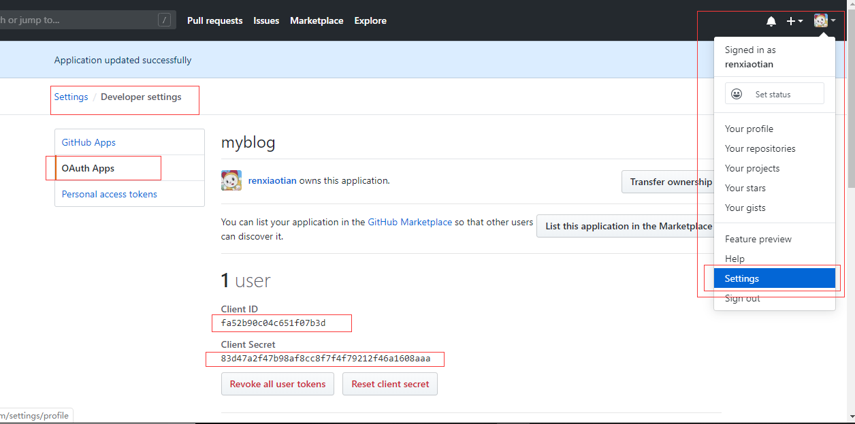The height and width of the screenshot is (424, 855).
Task: Click the Client Secret value starting 83d47a2f
Action: tap(326, 359)
